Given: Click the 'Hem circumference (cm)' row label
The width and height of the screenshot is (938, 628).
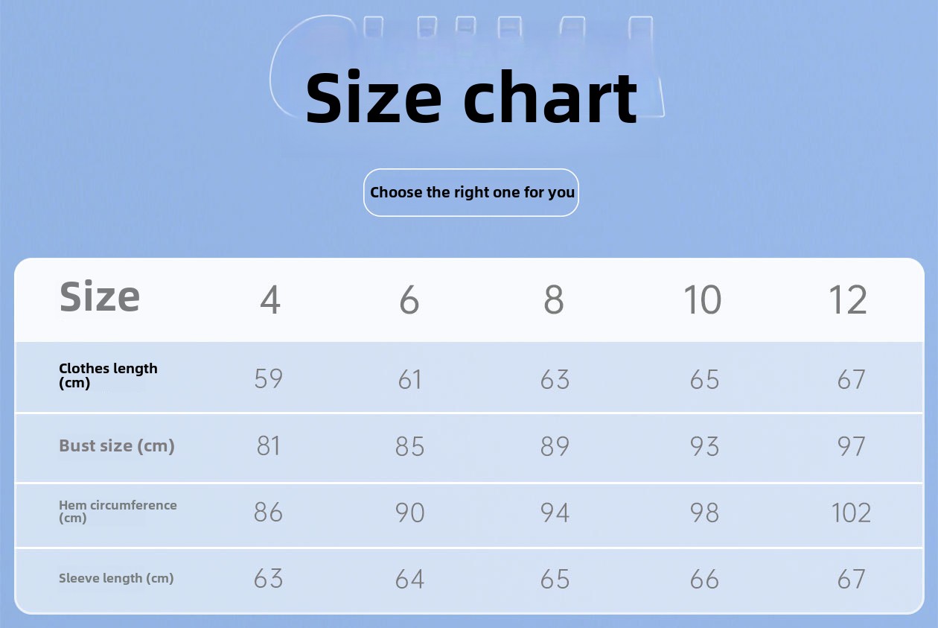Looking at the screenshot, I should click(x=118, y=511).
